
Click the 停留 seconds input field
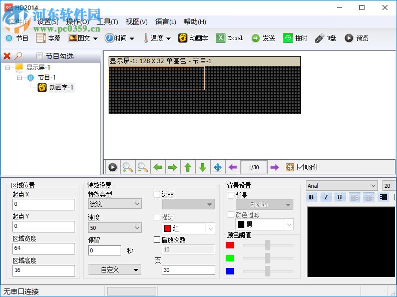pyautogui.click(x=105, y=250)
